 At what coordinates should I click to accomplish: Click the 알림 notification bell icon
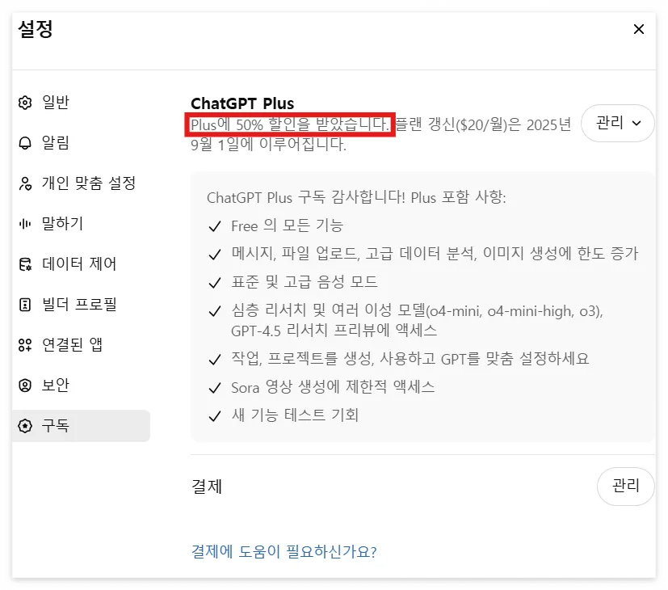click(23, 143)
